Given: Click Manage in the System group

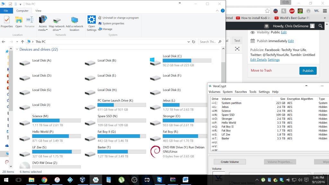Looking at the screenshot, I should pyautogui.click(x=105, y=29).
